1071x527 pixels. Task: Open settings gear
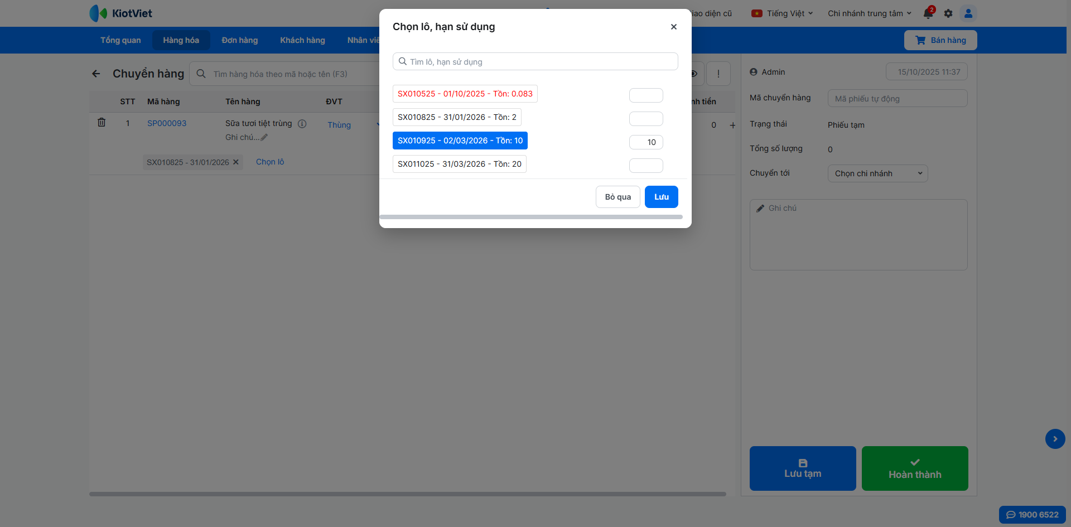tap(948, 13)
